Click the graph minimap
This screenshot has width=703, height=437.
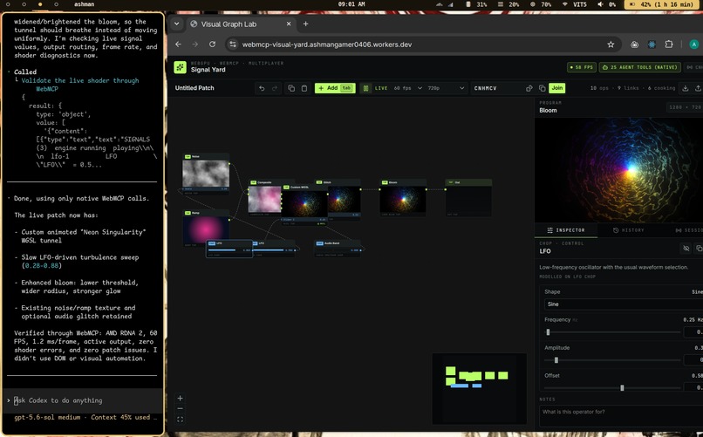tap(479, 389)
